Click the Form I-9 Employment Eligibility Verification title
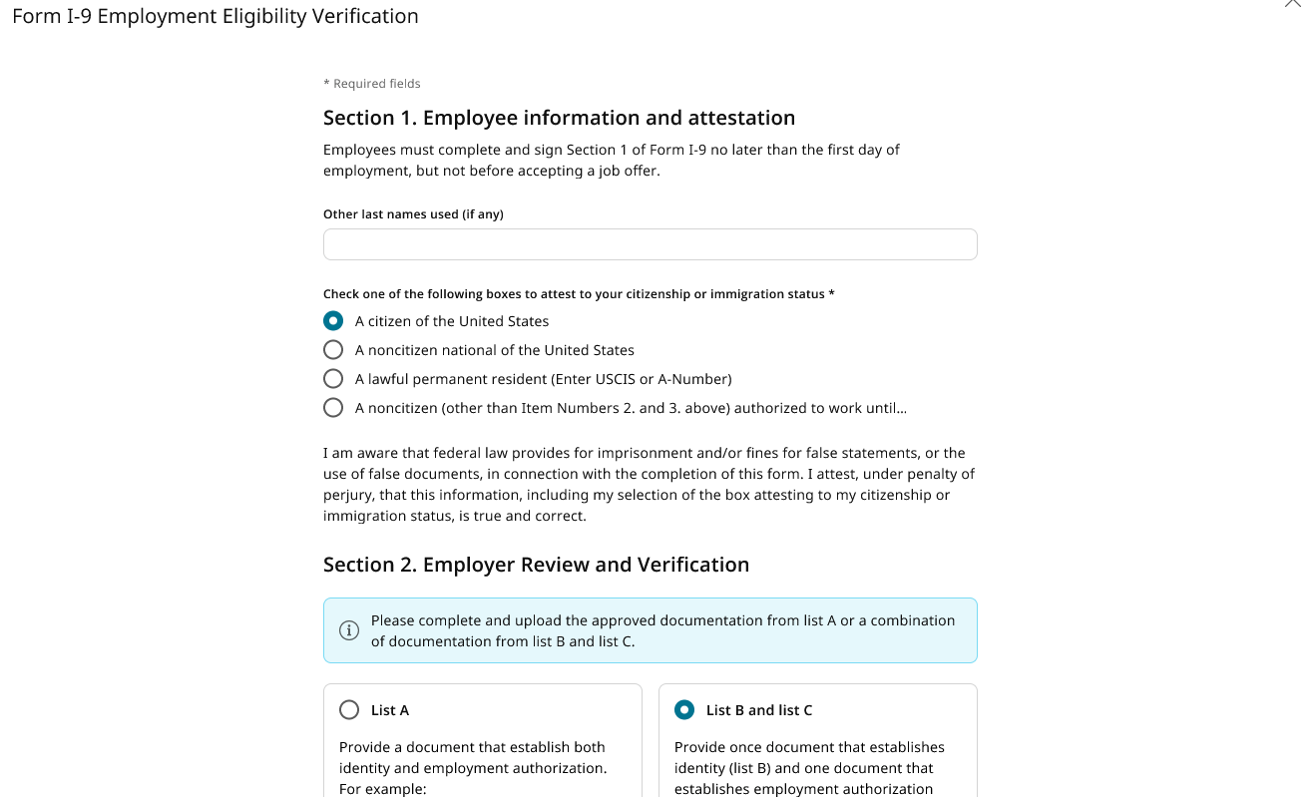The height and width of the screenshot is (797, 1315). point(216,16)
